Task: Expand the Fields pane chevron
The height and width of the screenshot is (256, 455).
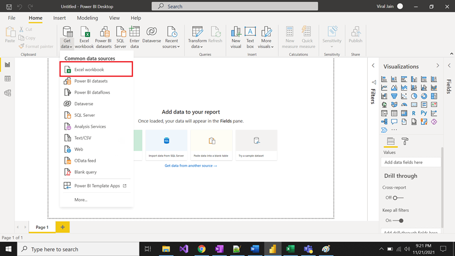Action: point(449,65)
